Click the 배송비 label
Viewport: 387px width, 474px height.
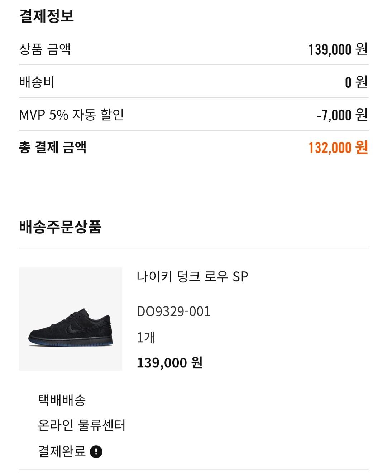[x=37, y=82]
